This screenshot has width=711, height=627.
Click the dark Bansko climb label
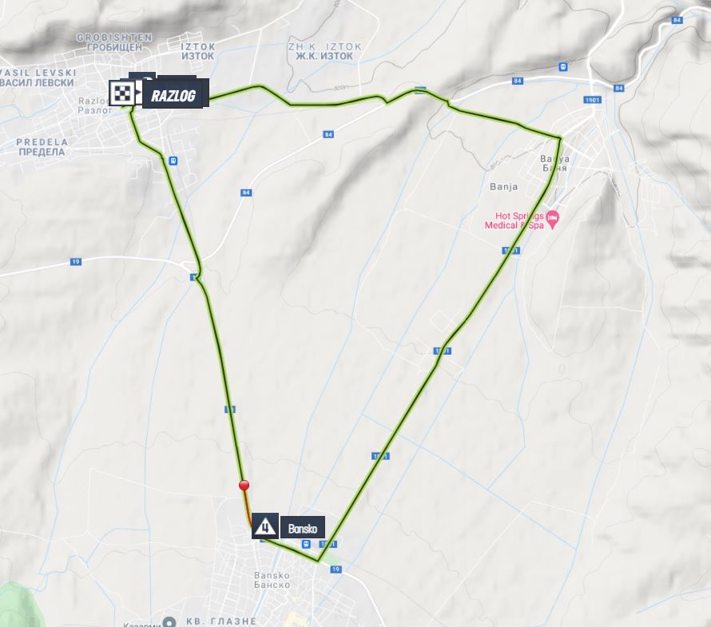point(303,527)
